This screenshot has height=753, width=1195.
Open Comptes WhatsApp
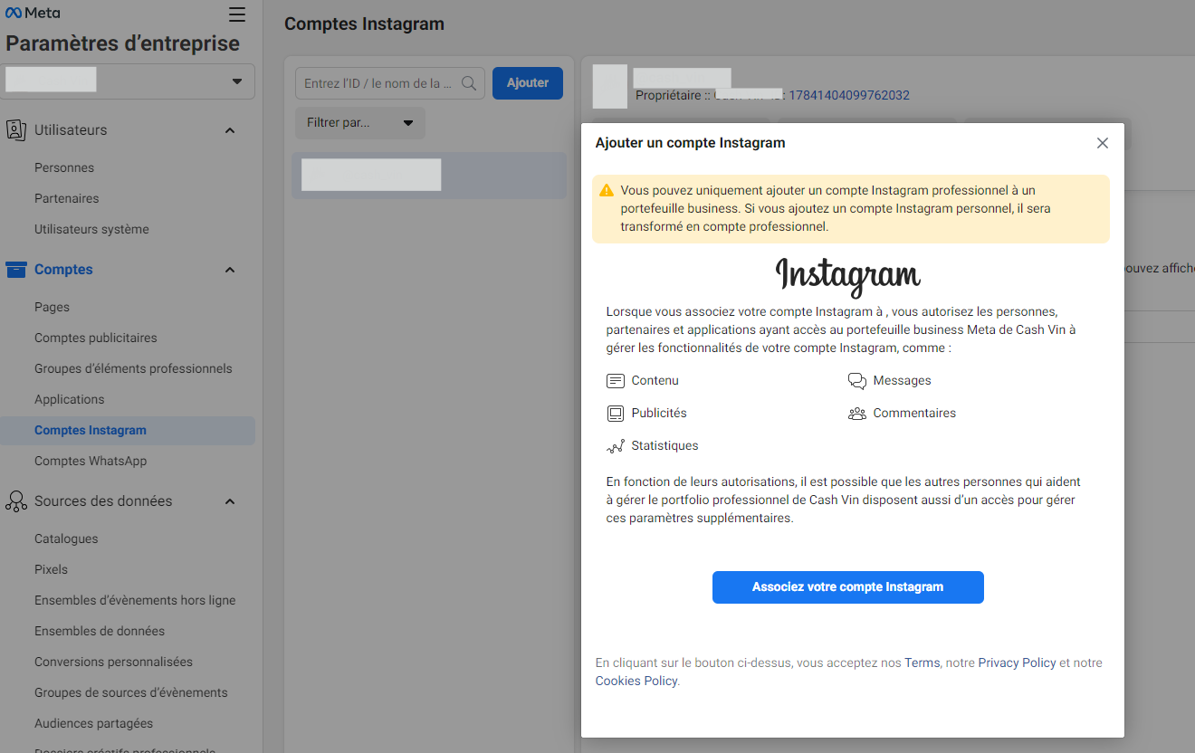pyautogui.click(x=91, y=461)
